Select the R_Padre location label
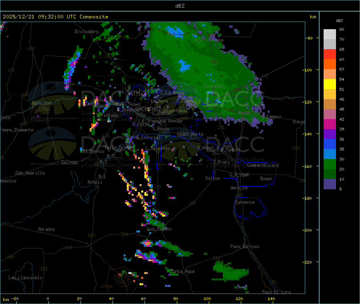 point(229,150)
